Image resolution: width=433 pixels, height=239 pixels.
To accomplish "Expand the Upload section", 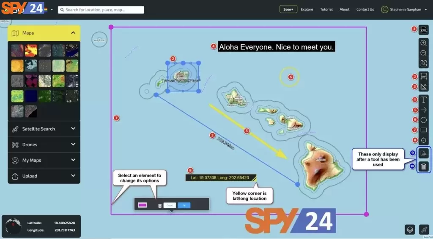I will [x=73, y=176].
